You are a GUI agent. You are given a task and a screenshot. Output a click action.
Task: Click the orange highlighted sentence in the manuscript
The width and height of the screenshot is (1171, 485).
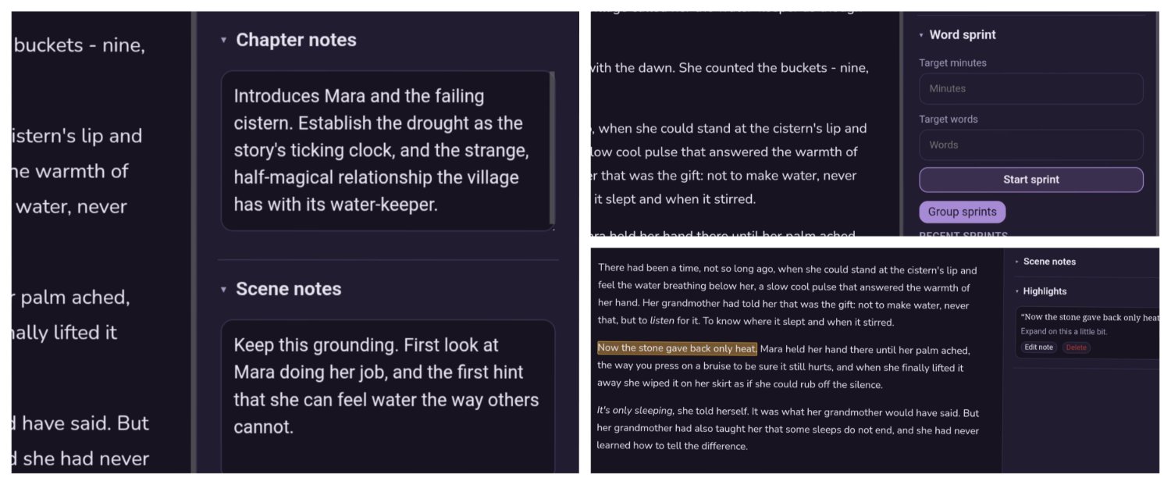point(677,348)
